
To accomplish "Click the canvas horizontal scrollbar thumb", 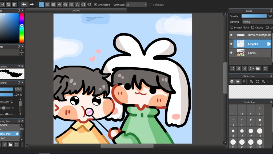I will click(127, 146).
